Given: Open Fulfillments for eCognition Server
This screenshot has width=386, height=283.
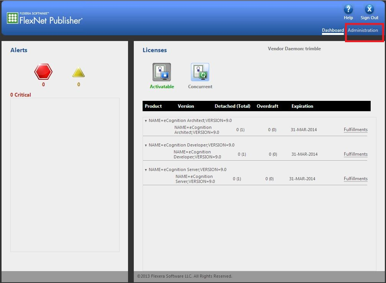Looking at the screenshot, I should [x=355, y=179].
